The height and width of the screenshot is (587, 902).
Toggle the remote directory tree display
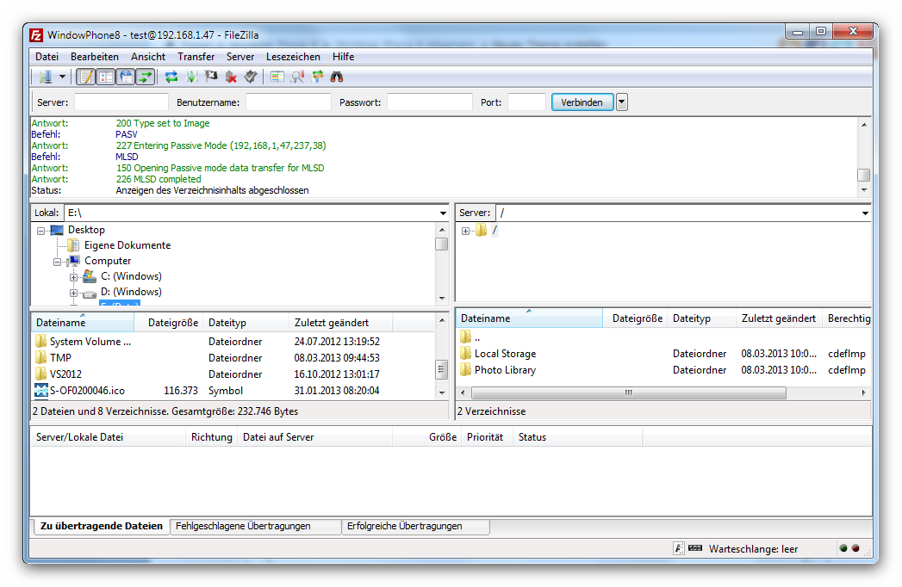point(126,77)
